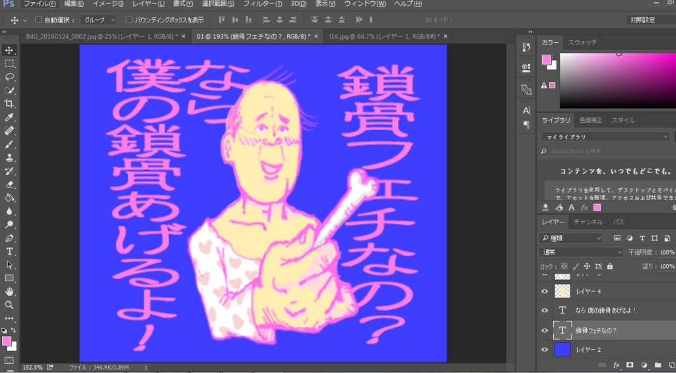Select the Blur tool
The image size is (676, 373).
9,211
